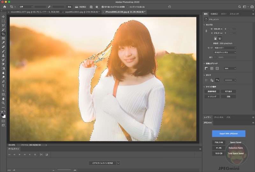Open the guide line style dropdown
255x172 pixels.
click(230, 80)
